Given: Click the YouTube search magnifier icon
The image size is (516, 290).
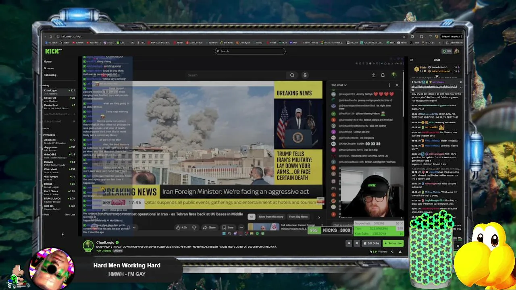Looking at the screenshot, I should coord(292,75).
